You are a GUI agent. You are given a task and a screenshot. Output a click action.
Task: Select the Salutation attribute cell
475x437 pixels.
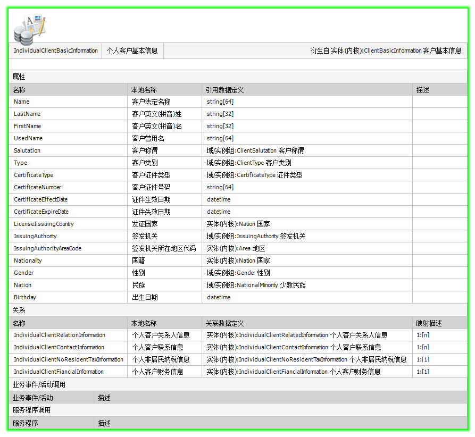(x=68, y=150)
